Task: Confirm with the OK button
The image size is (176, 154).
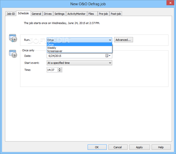Action: coord(97,147)
